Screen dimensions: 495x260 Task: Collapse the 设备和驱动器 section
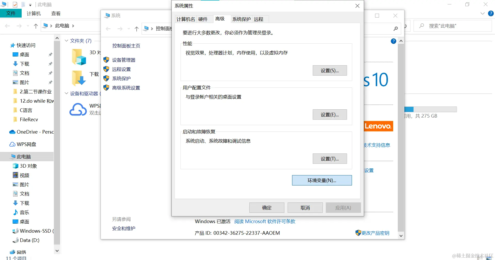(66, 93)
